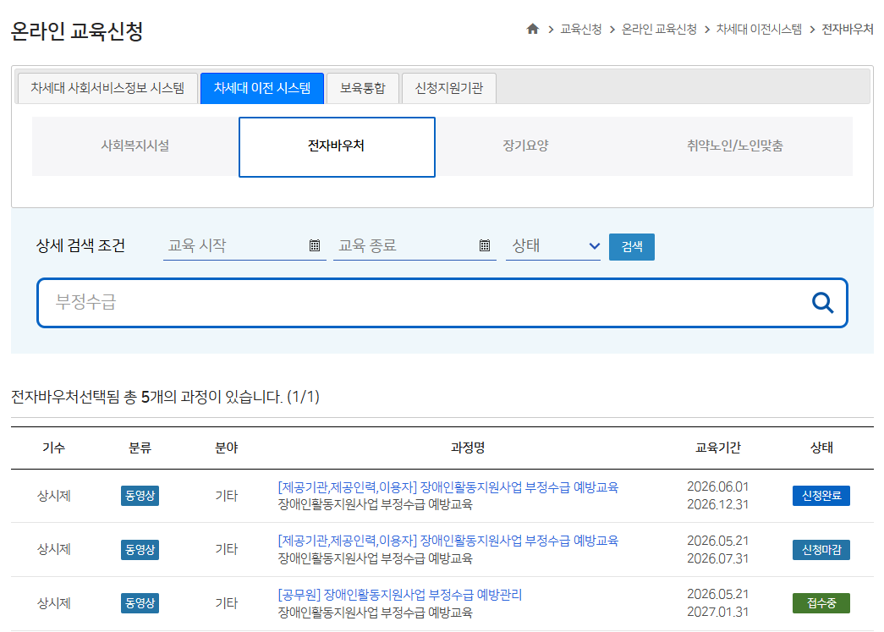
Task: Select 장기요양 category
Action: [x=525, y=146]
